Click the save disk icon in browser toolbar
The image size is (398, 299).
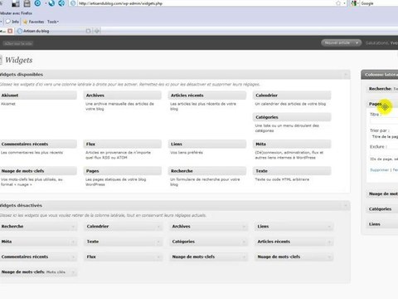(27, 3)
